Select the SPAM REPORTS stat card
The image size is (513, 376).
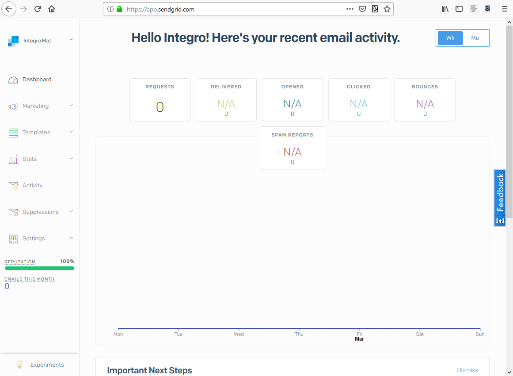pos(293,148)
